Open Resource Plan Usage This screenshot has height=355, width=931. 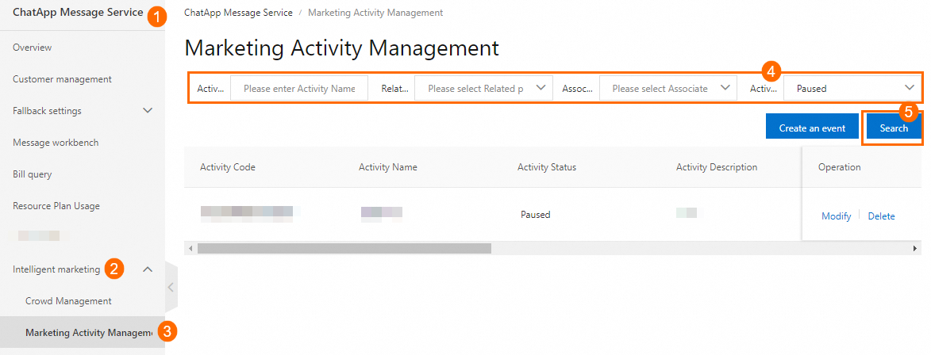(x=56, y=206)
